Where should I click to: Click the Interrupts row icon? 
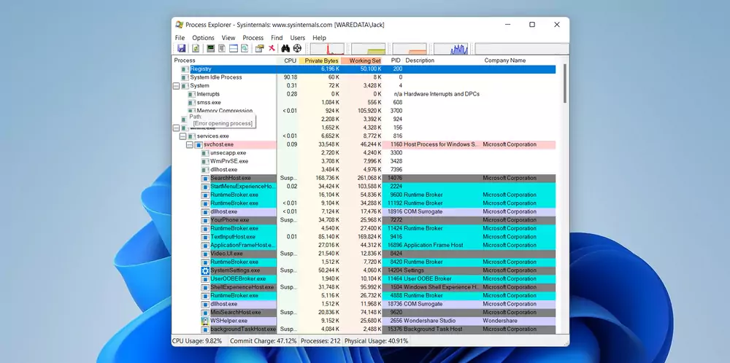pos(191,94)
